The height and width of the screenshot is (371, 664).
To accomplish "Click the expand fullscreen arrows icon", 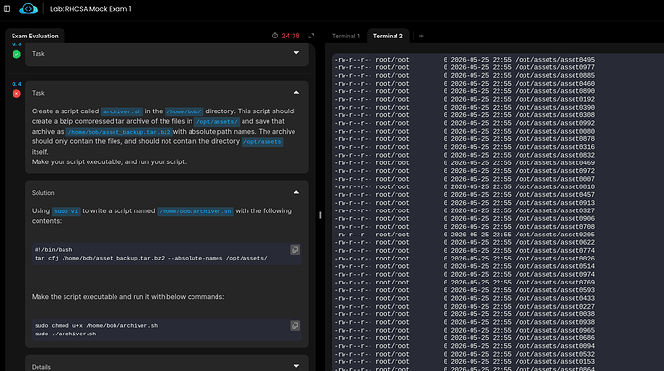I will pos(311,36).
